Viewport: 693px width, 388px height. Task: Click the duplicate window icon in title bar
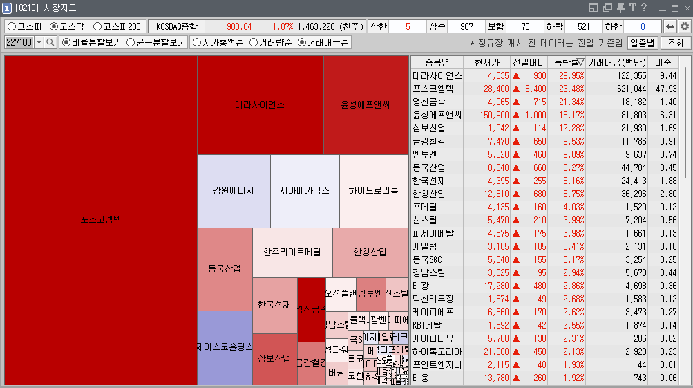pyautogui.click(x=607, y=8)
